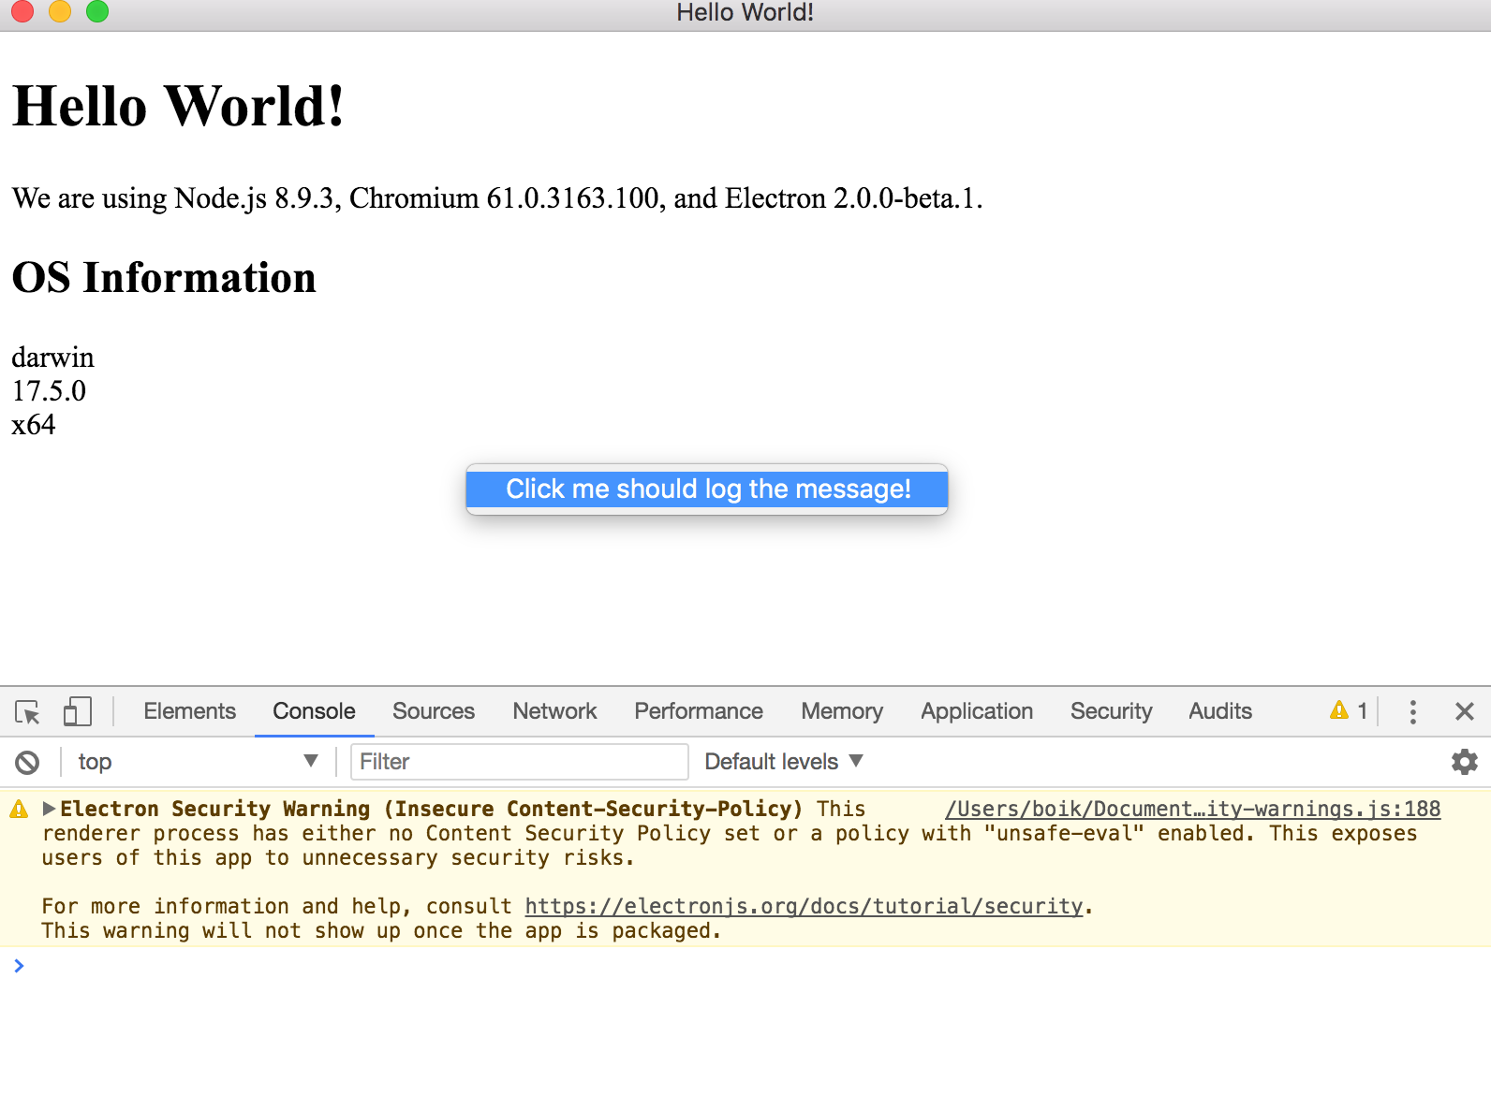The height and width of the screenshot is (1110, 1491).
Task: Open console settings gear icon
Action: coord(1464,762)
